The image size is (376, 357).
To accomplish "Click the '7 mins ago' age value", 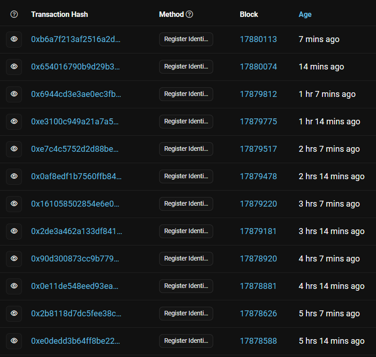I will (319, 39).
